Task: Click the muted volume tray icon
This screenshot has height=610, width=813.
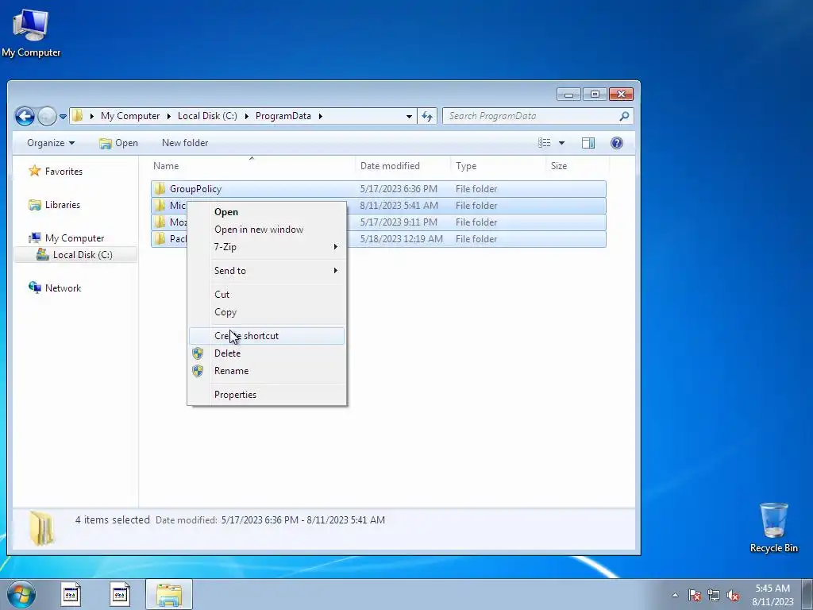Action: point(733,596)
